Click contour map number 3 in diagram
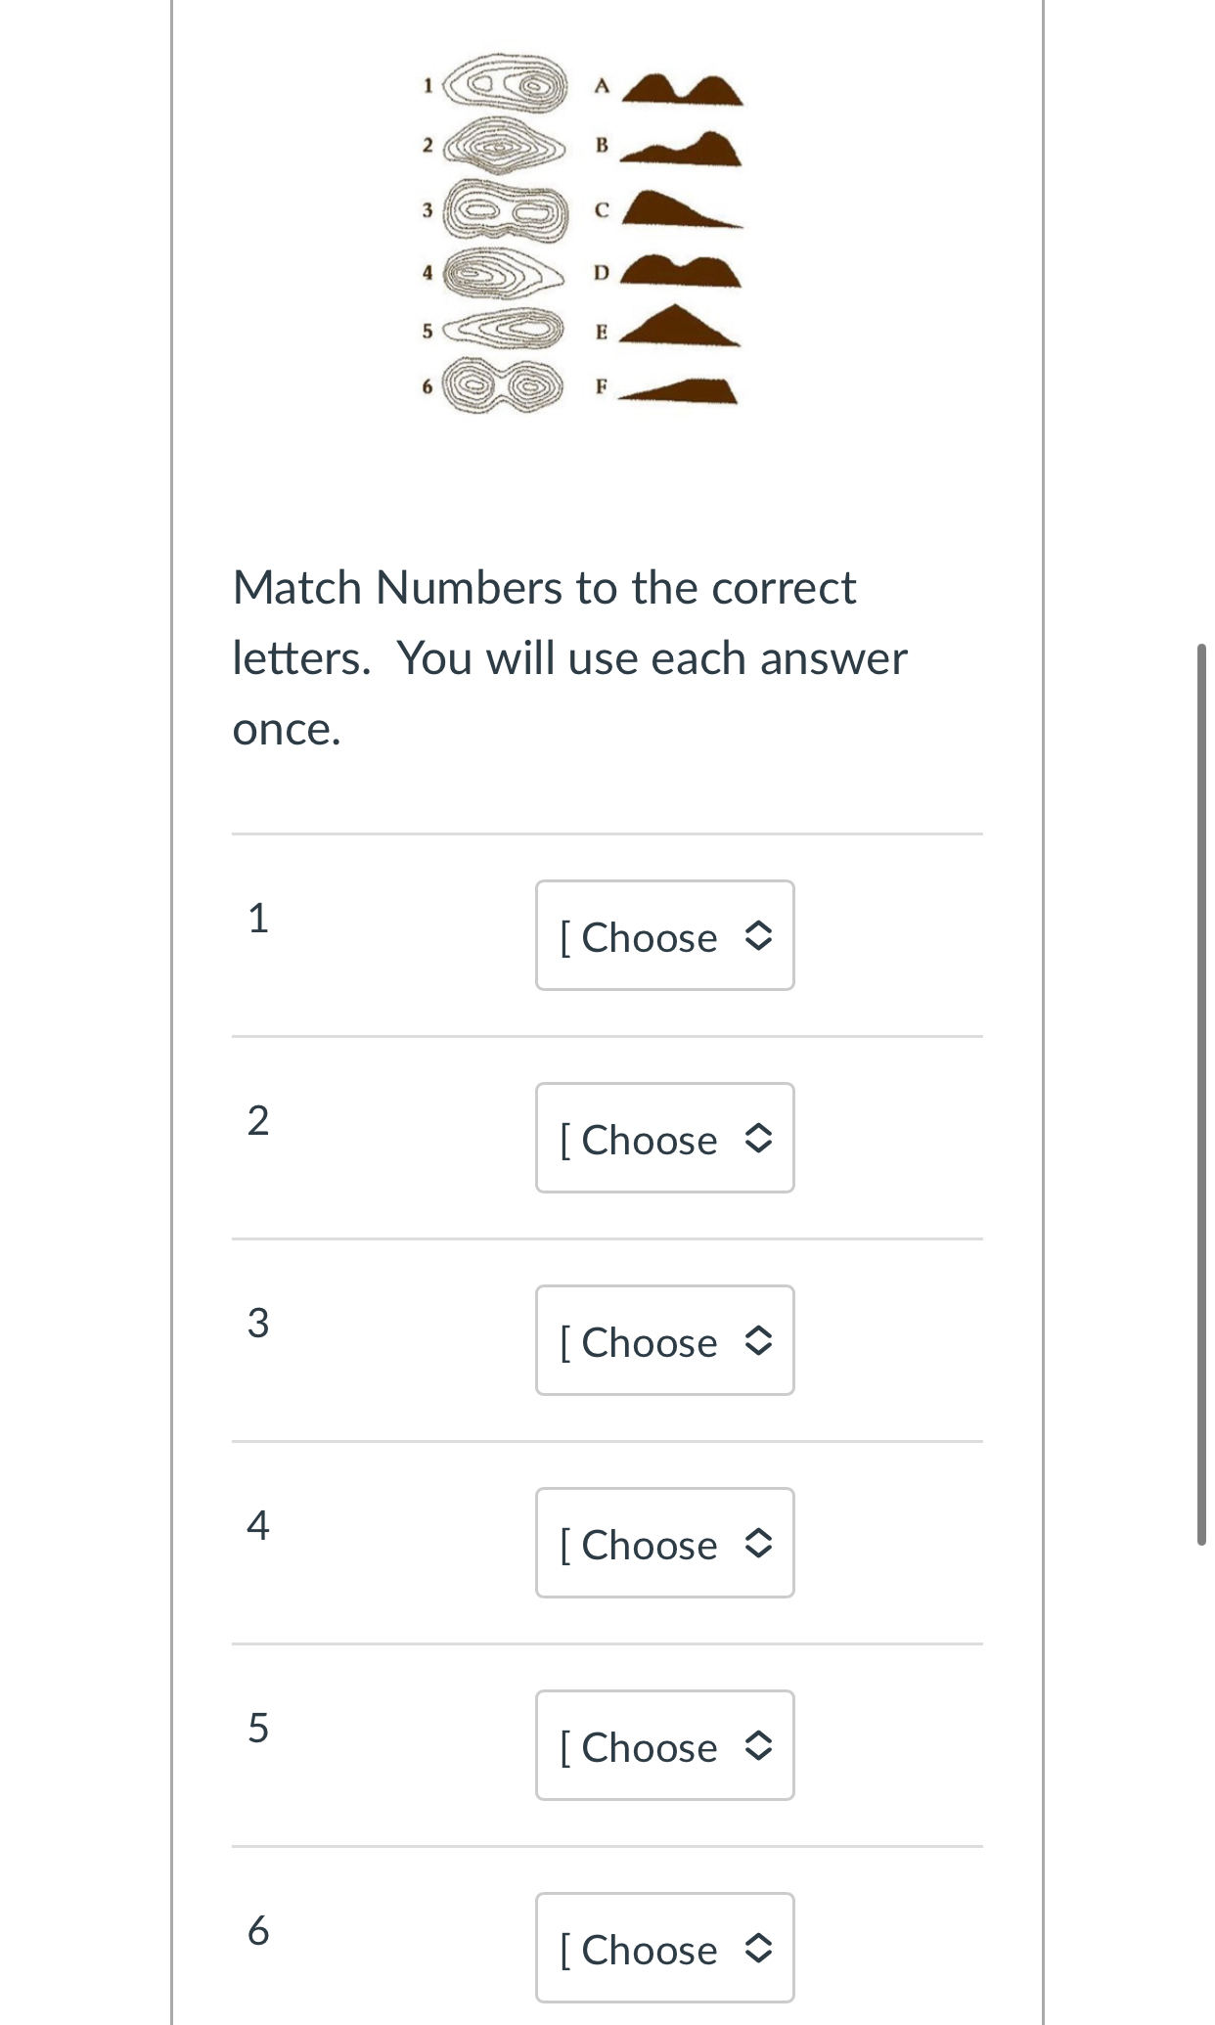 click(505, 209)
